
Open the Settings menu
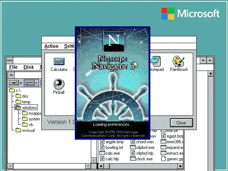pos(69,46)
